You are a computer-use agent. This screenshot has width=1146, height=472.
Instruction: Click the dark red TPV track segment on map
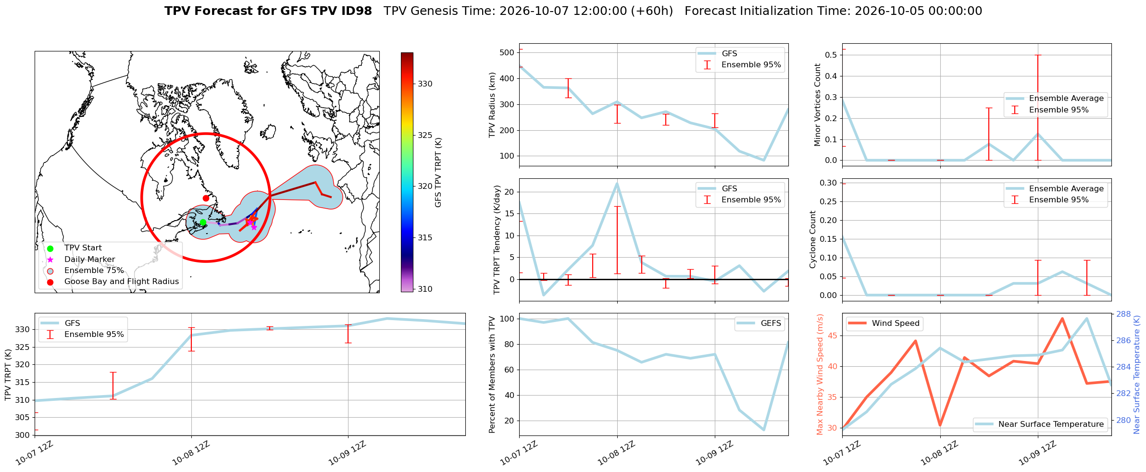pyautogui.click(x=293, y=188)
